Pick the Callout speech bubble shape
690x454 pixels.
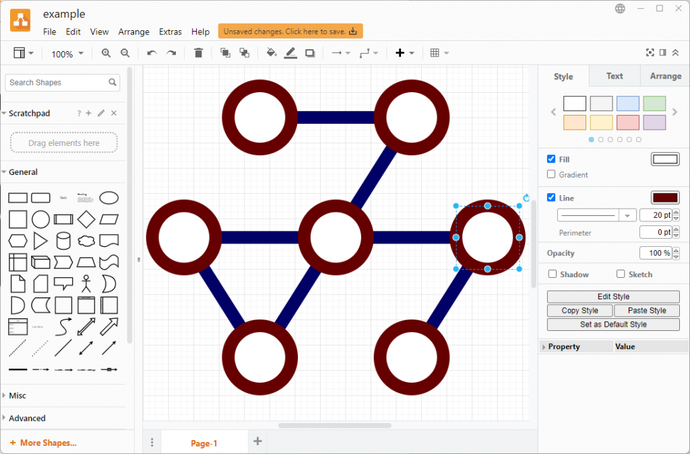tap(63, 284)
